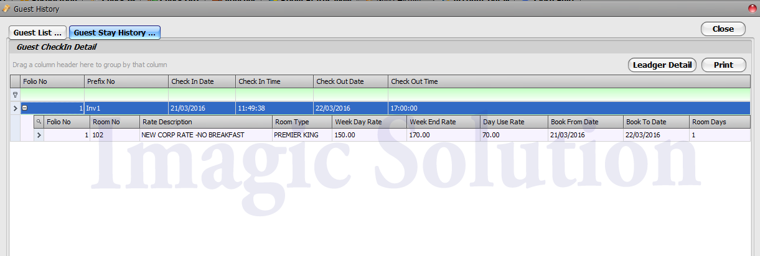Screen dimensions: 760x256
Task: Click the Close button
Action: pyautogui.click(x=723, y=29)
